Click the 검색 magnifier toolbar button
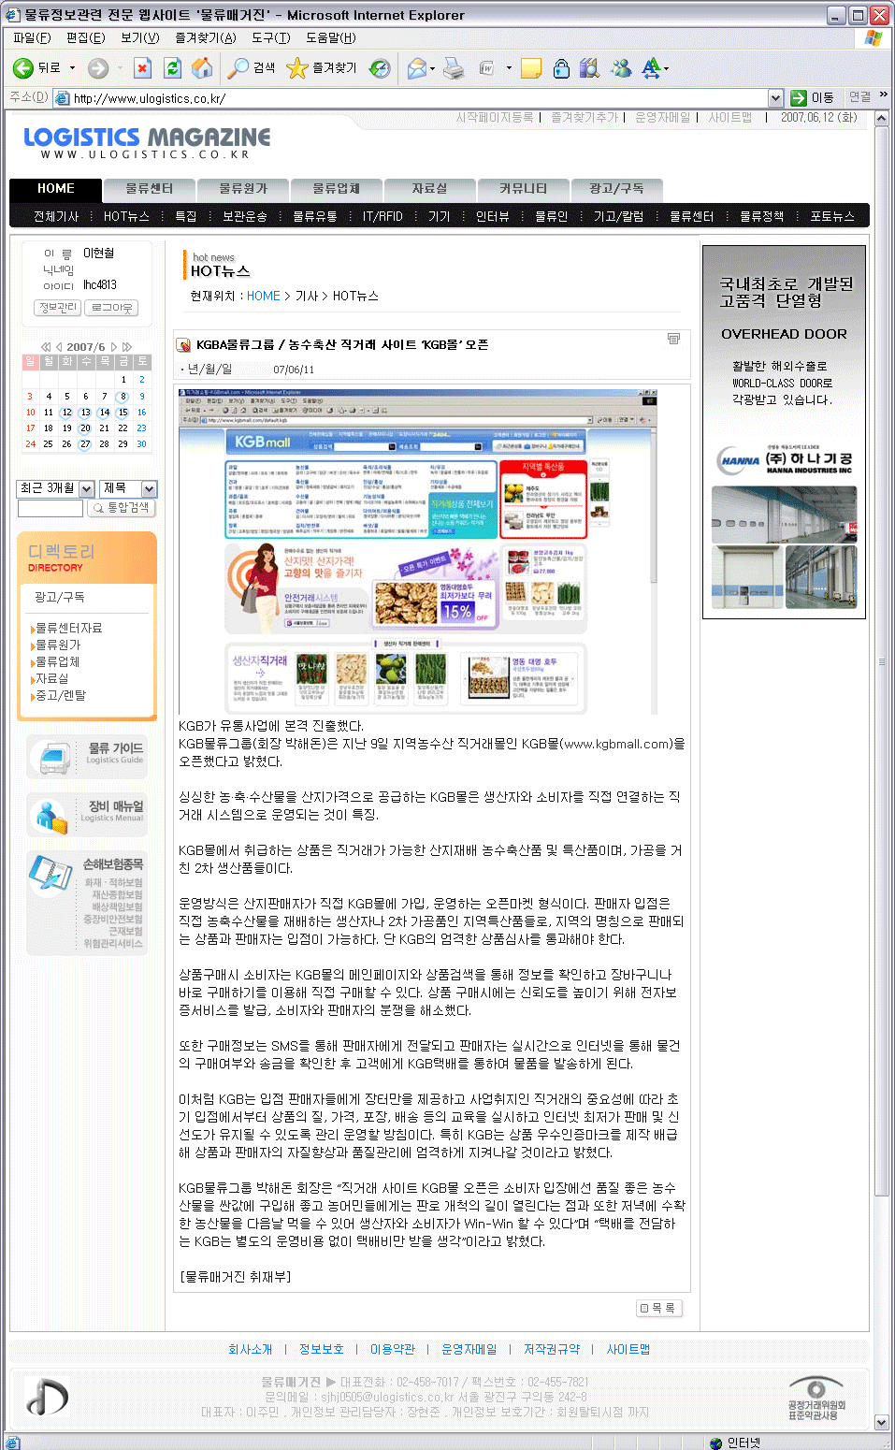Screen dimensions: 895x1450 (x=253, y=67)
